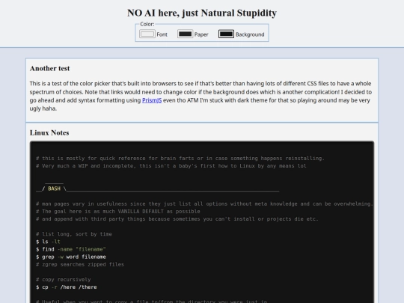
Task: Open the Paper color picker swatch
Action: (x=185, y=34)
